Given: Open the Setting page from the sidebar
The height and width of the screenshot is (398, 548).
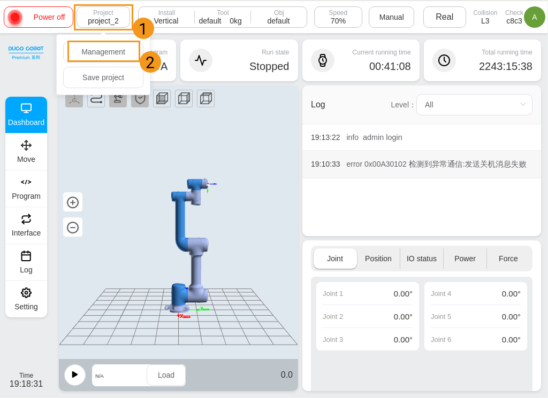Looking at the screenshot, I should 26,299.
